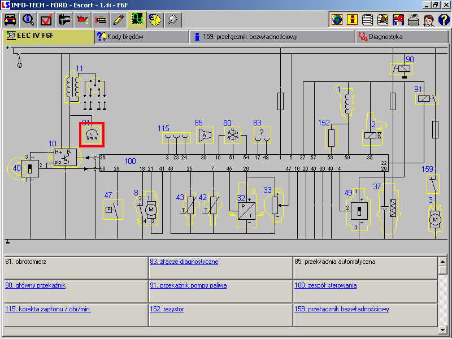
Task: Click pressure switch component 47
Action: 112,210
